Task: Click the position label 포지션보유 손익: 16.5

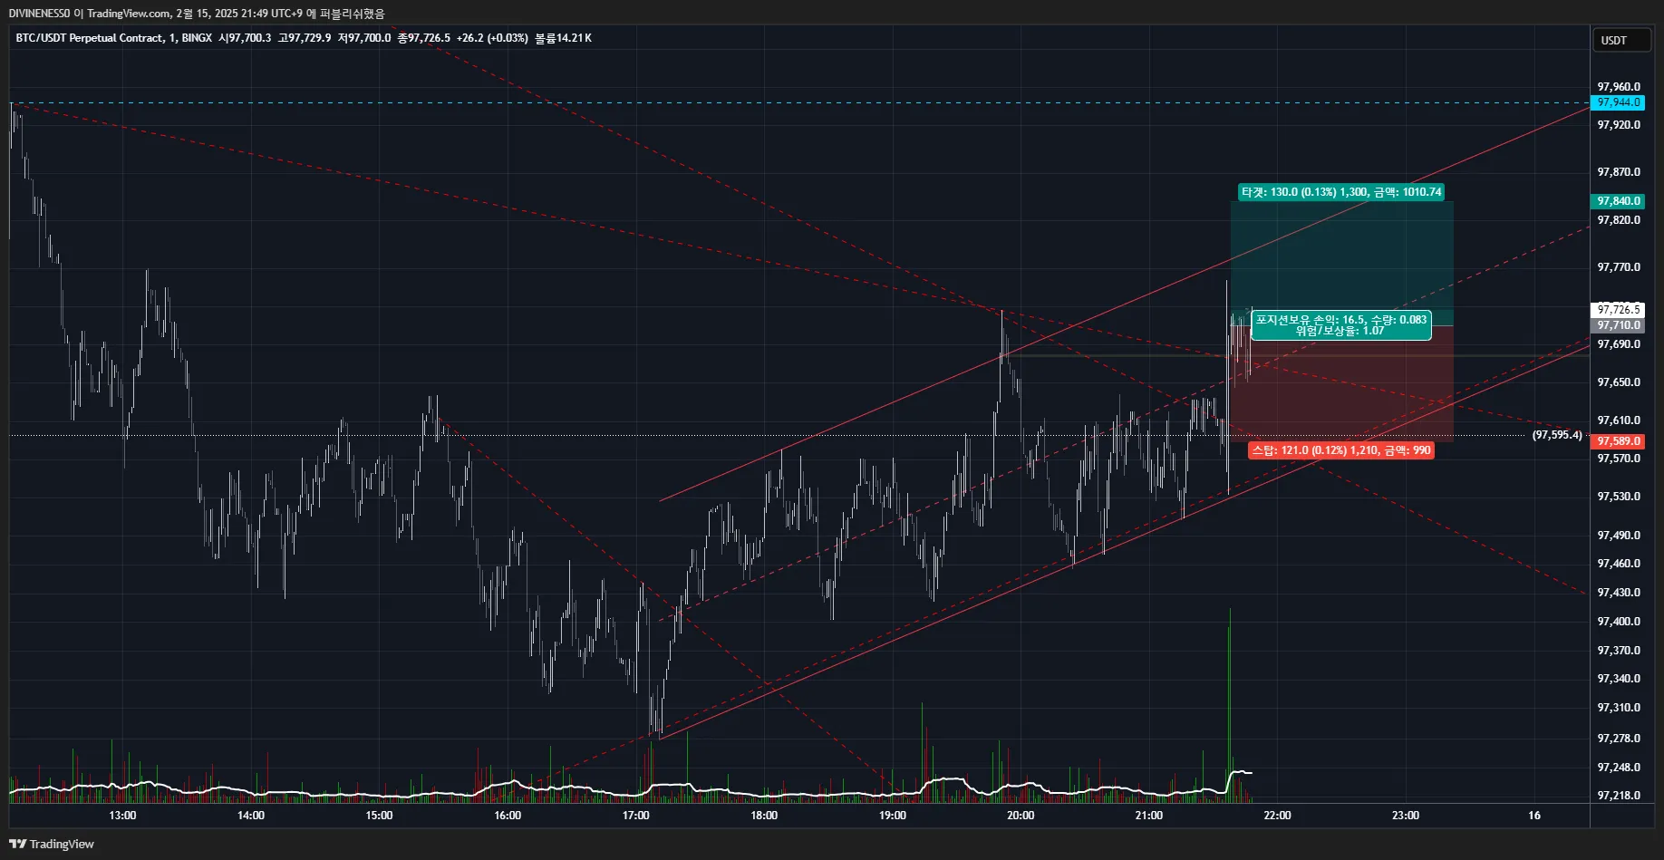Action: tap(1341, 325)
